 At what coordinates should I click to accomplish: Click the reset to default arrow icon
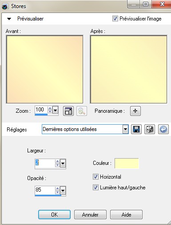(163, 129)
